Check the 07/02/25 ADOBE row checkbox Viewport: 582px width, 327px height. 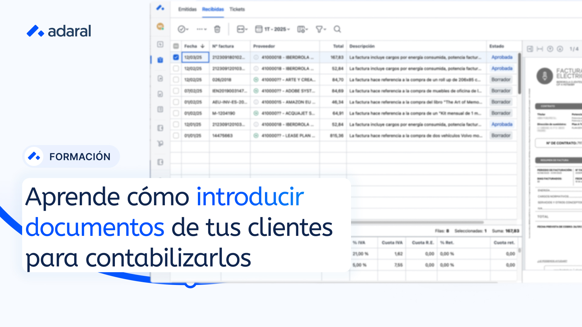(176, 91)
